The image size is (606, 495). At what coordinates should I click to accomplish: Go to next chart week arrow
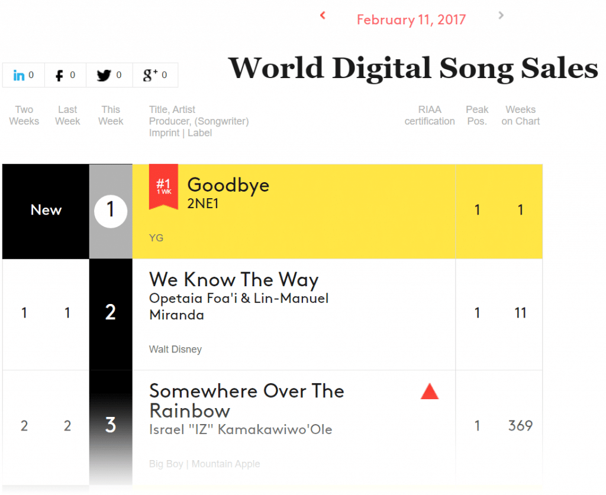point(501,15)
